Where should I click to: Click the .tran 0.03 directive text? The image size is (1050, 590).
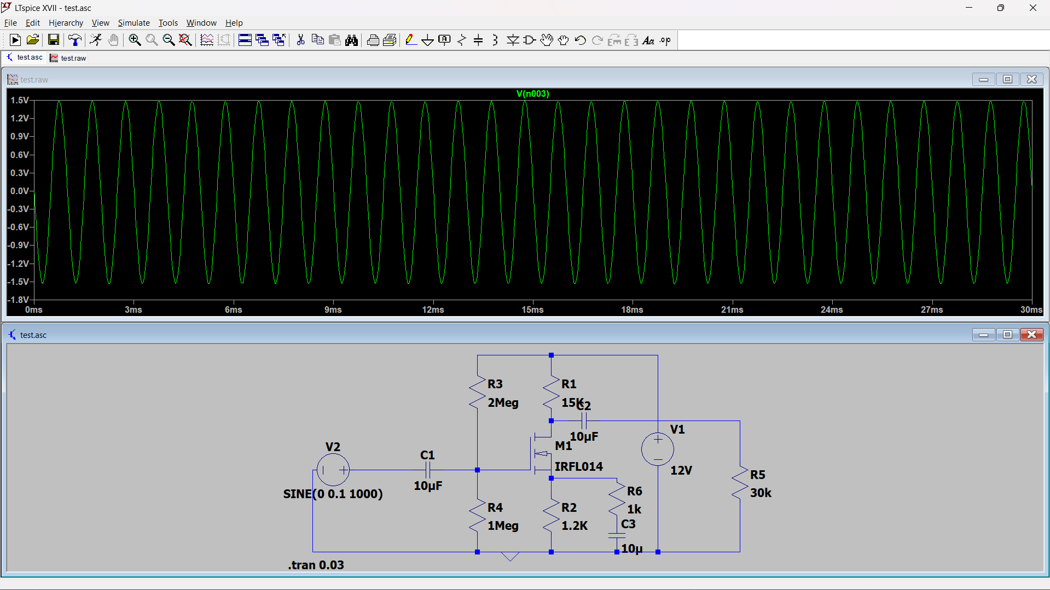pyautogui.click(x=316, y=565)
